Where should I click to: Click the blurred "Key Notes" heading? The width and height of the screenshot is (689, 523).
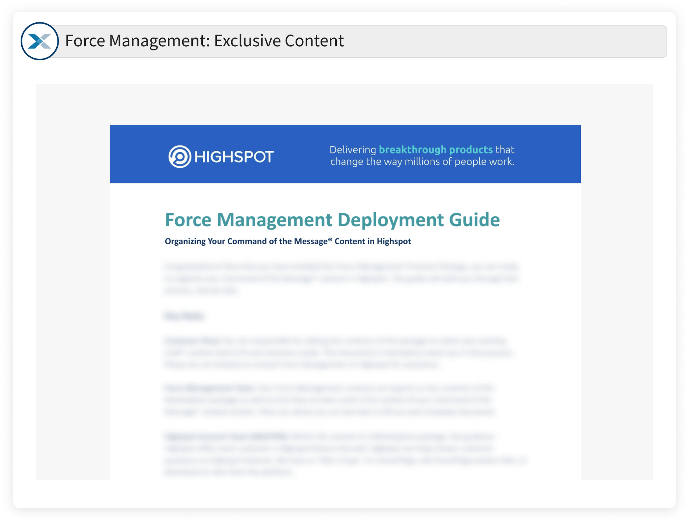(x=184, y=316)
